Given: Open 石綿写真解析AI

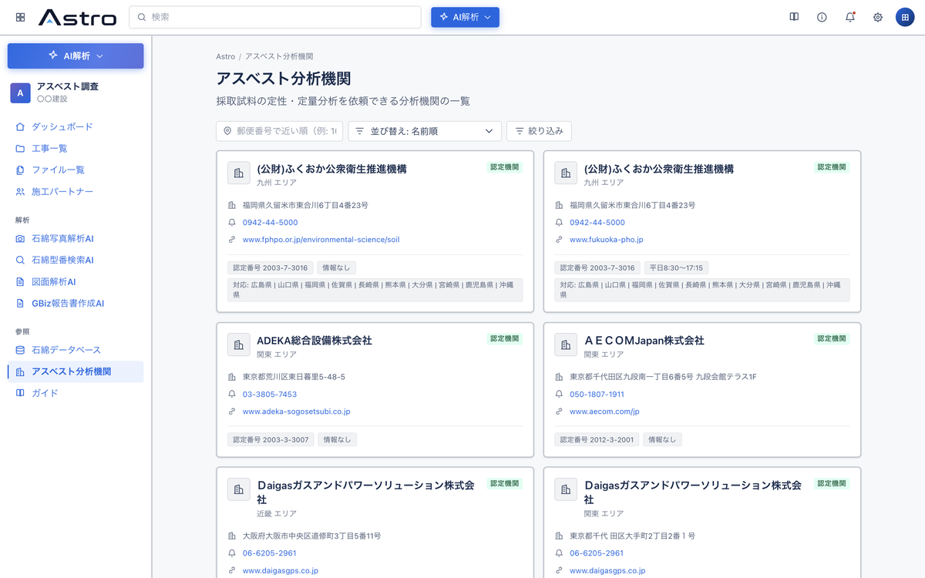Looking at the screenshot, I should point(76,239).
